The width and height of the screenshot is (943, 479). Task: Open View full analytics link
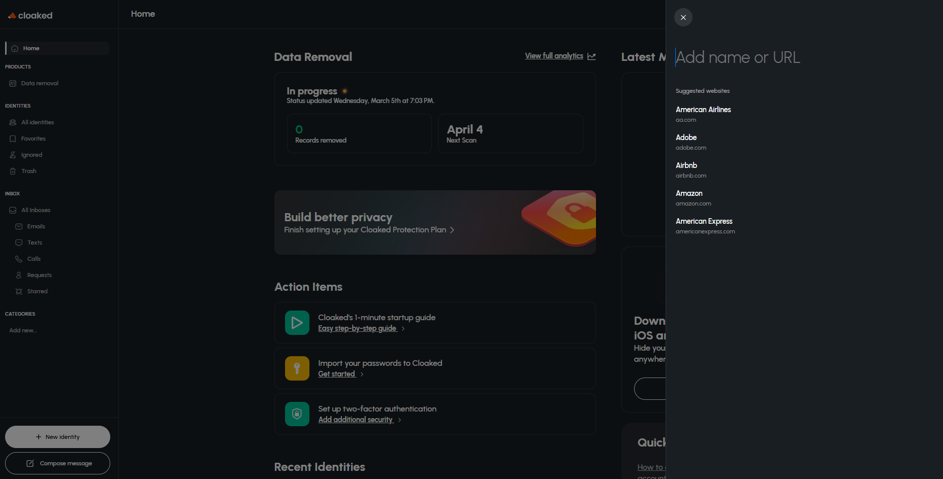pos(554,56)
